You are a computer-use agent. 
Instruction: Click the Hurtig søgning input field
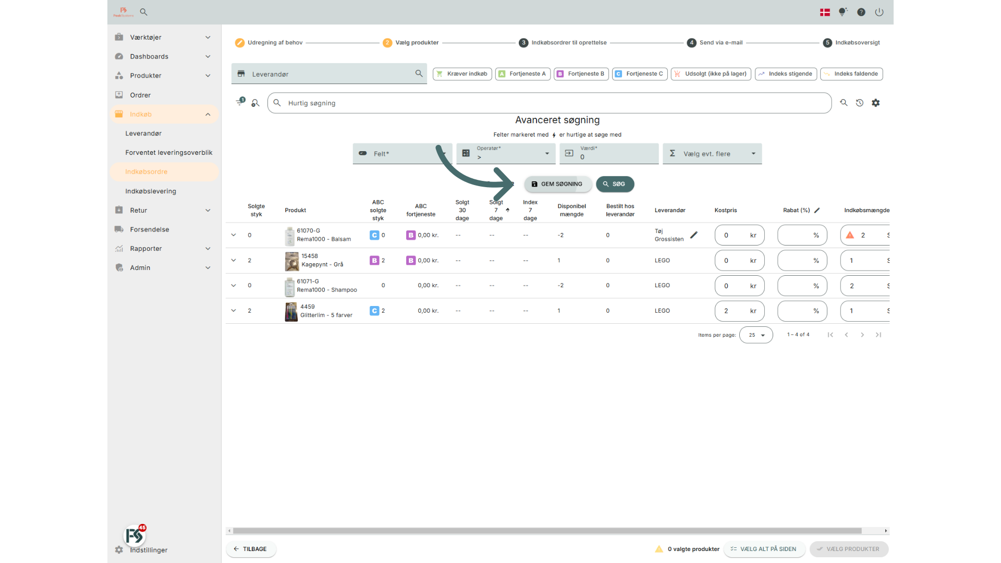550,103
